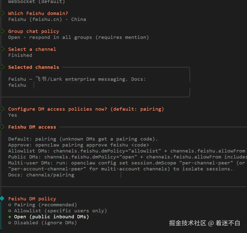Click the diamond marker beside Group chat policy
The width and height of the screenshot is (247, 233).
[2, 31]
